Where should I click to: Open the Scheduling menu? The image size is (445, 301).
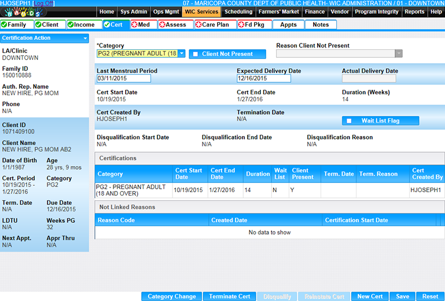tap(238, 12)
